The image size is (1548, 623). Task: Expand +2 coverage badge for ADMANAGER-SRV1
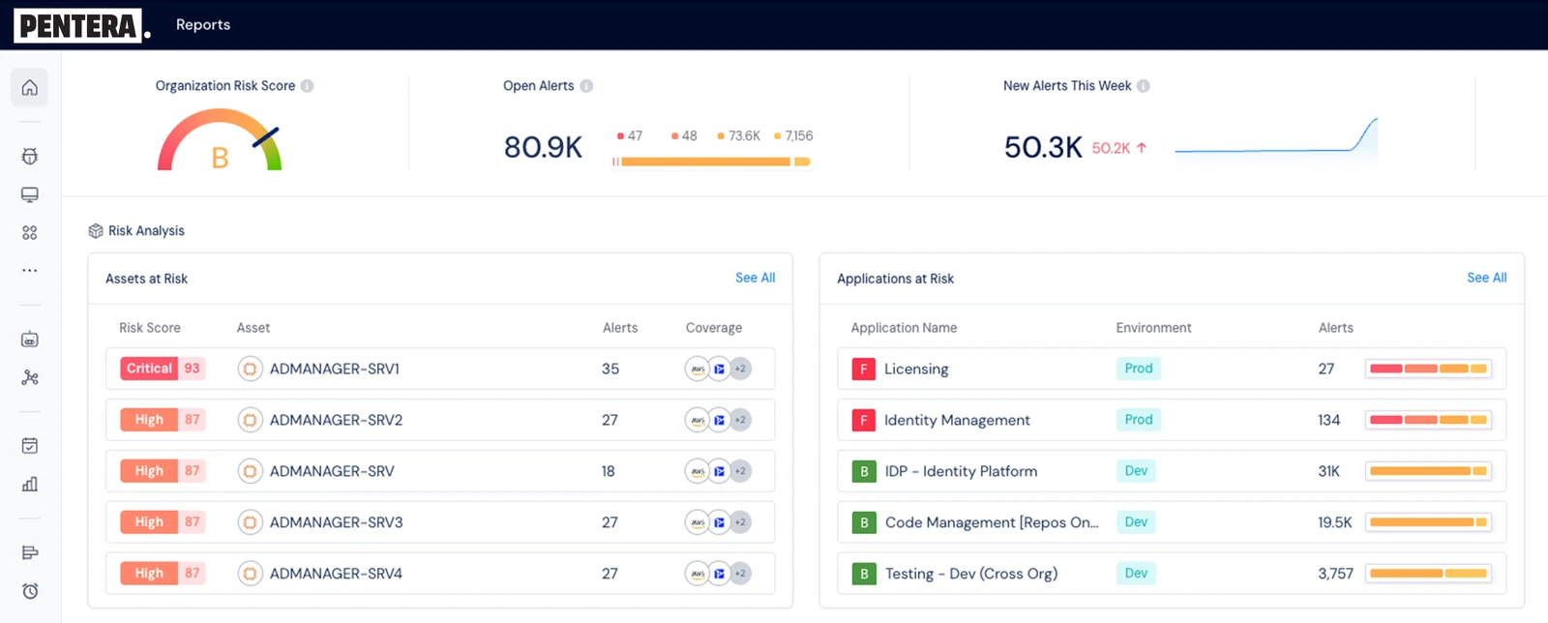(x=740, y=369)
